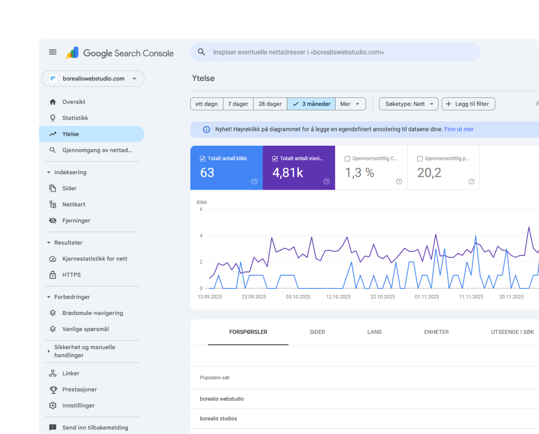539x434 pixels.
Task: Open the Innstillinger menu entry
Action: (x=92, y=406)
